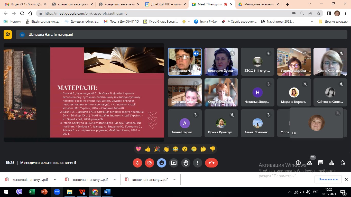Close the downloads bar
This screenshot has width=351, height=197.
[x=346, y=179]
